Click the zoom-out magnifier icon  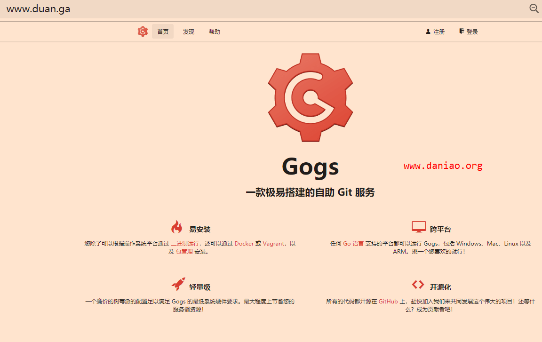click(534, 8)
